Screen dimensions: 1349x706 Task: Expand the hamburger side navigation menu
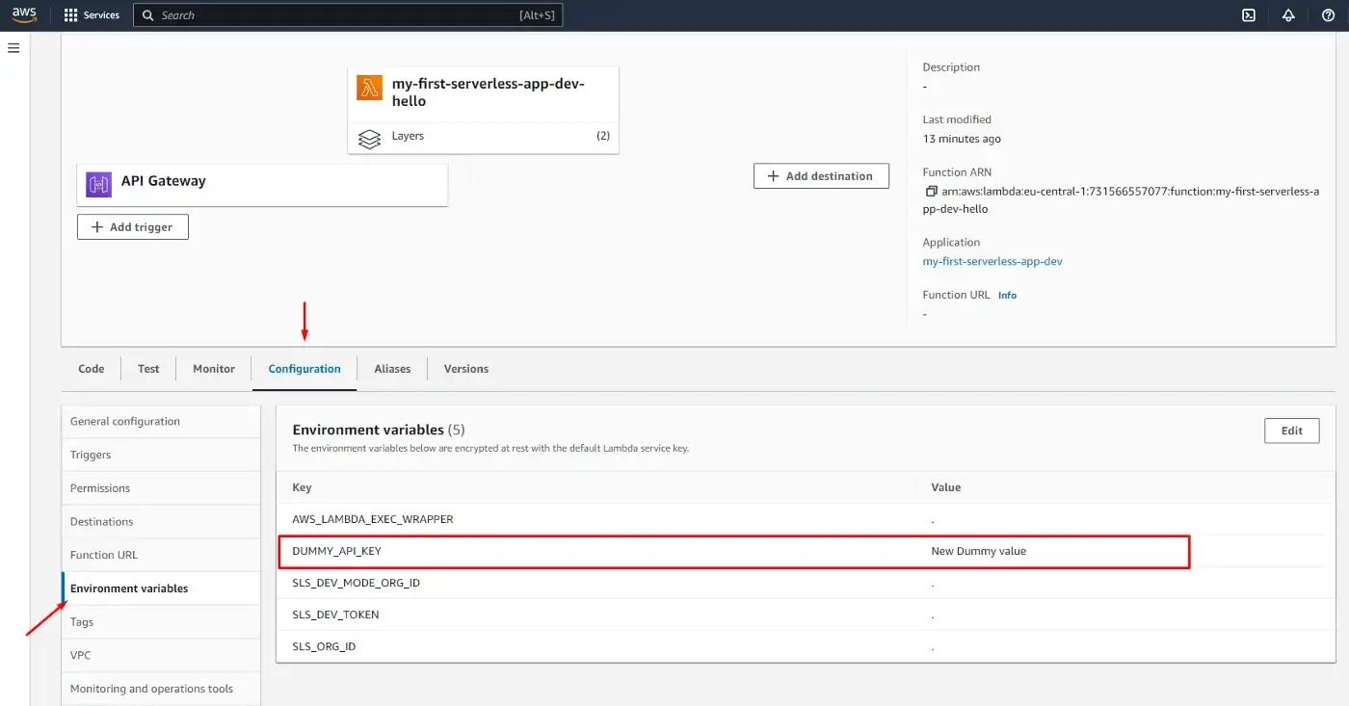[13, 48]
